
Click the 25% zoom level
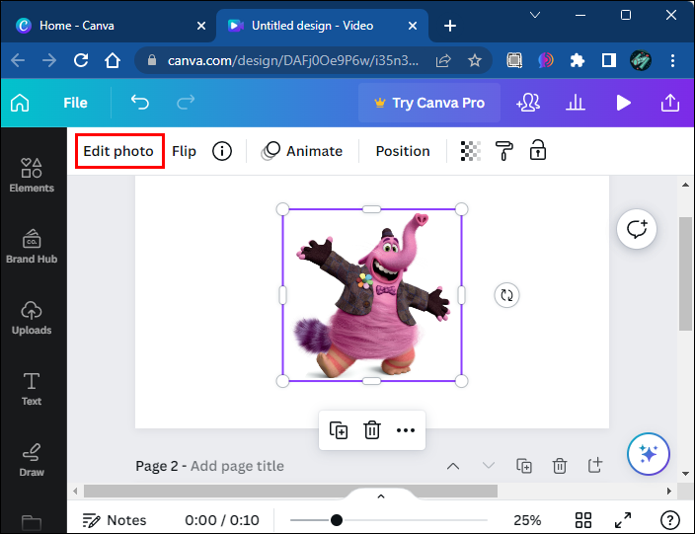527,520
